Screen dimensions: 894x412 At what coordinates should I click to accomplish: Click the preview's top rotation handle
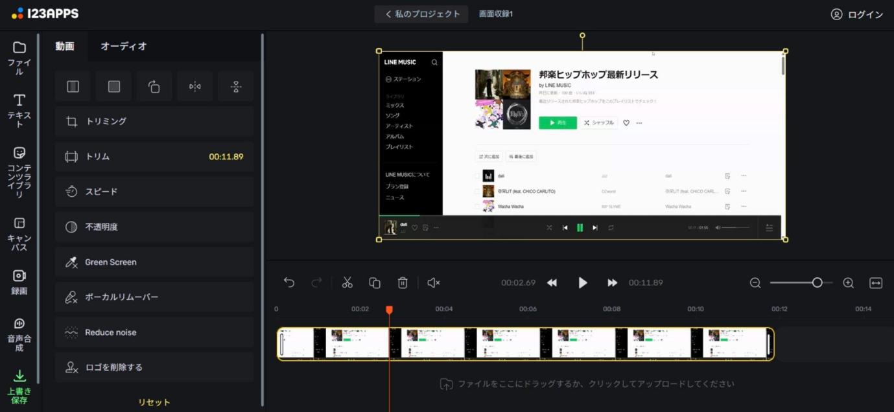pyautogui.click(x=582, y=36)
